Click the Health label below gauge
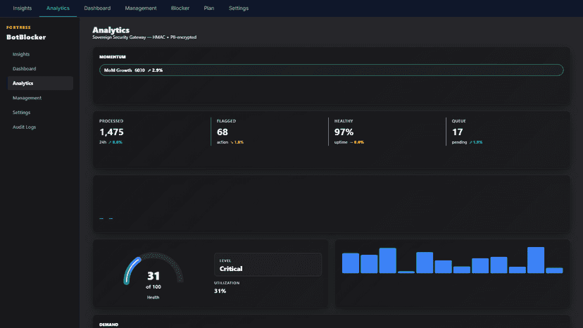Viewport: 583px width, 328px height. [153, 297]
